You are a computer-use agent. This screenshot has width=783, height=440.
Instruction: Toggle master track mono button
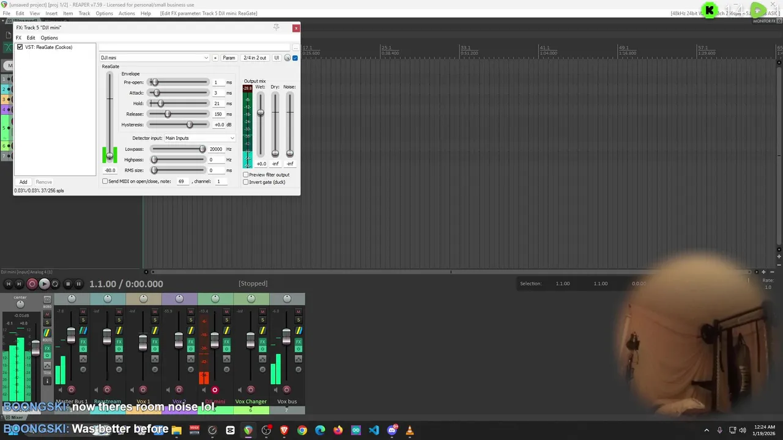point(47,299)
